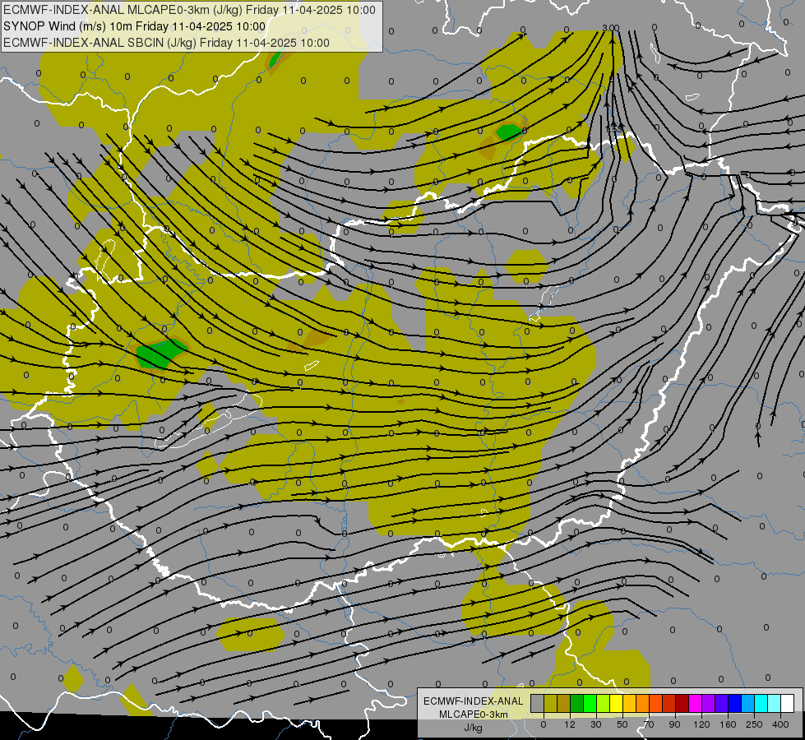This screenshot has width=805, height=740.
Task: Choose the sky blue legend swatch
Action: coord(748,703)
